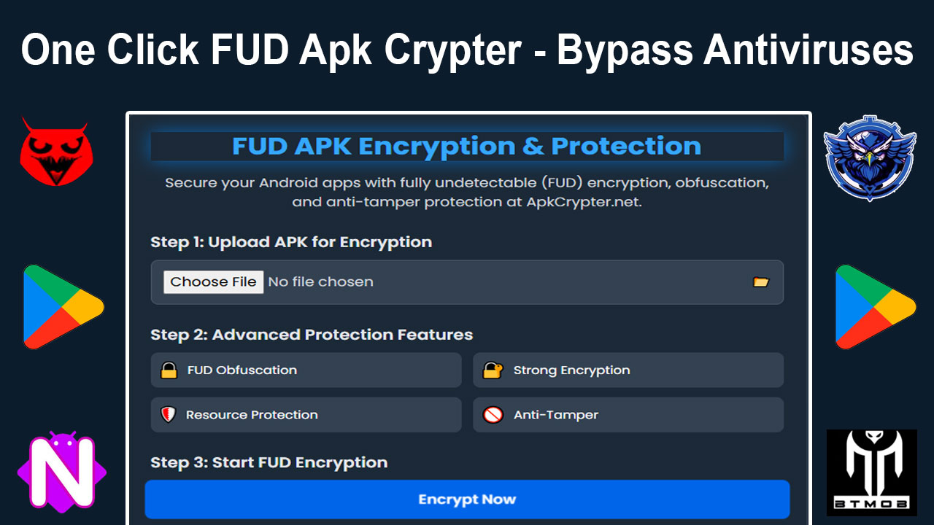Screen dimensions: 934x525
Task: Click the 'Step 1: Upload APK for Encryption' label
Action: 291,242
